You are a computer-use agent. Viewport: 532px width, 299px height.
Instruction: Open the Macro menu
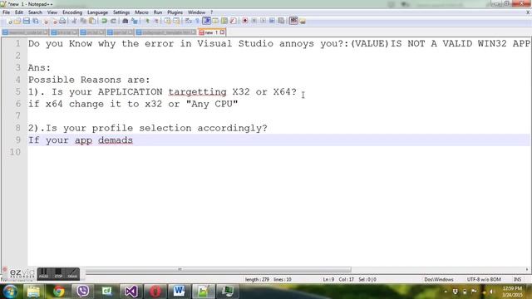141,12
